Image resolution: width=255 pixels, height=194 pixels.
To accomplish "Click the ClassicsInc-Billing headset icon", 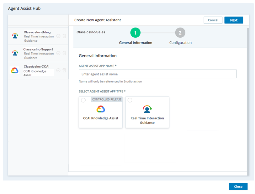I will (15, 36).
